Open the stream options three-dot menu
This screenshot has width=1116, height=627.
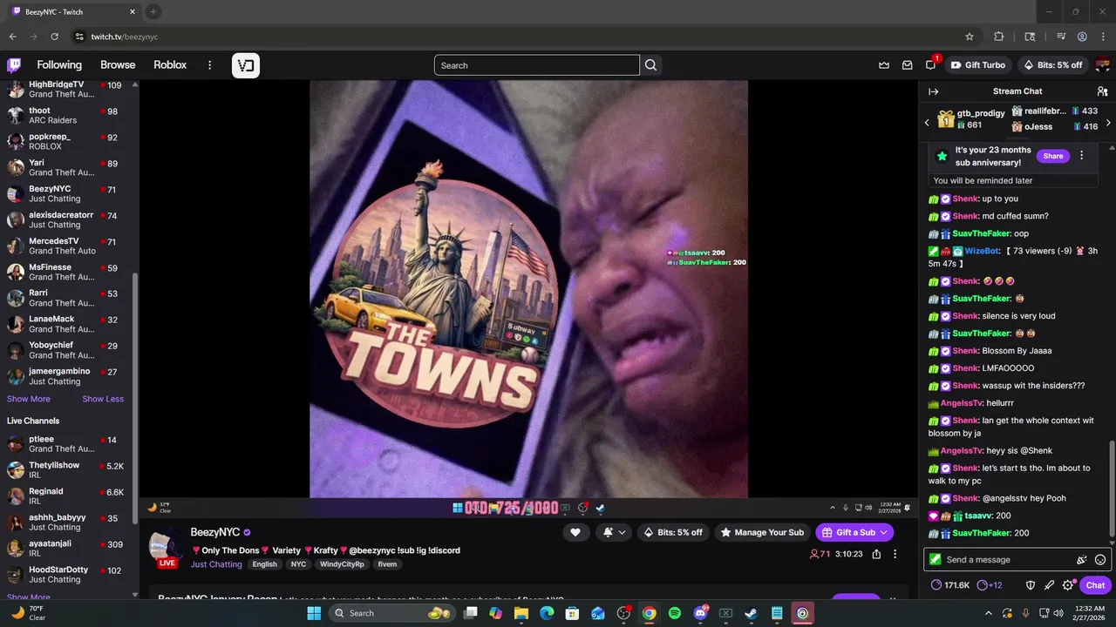click(x=895, y=554)
